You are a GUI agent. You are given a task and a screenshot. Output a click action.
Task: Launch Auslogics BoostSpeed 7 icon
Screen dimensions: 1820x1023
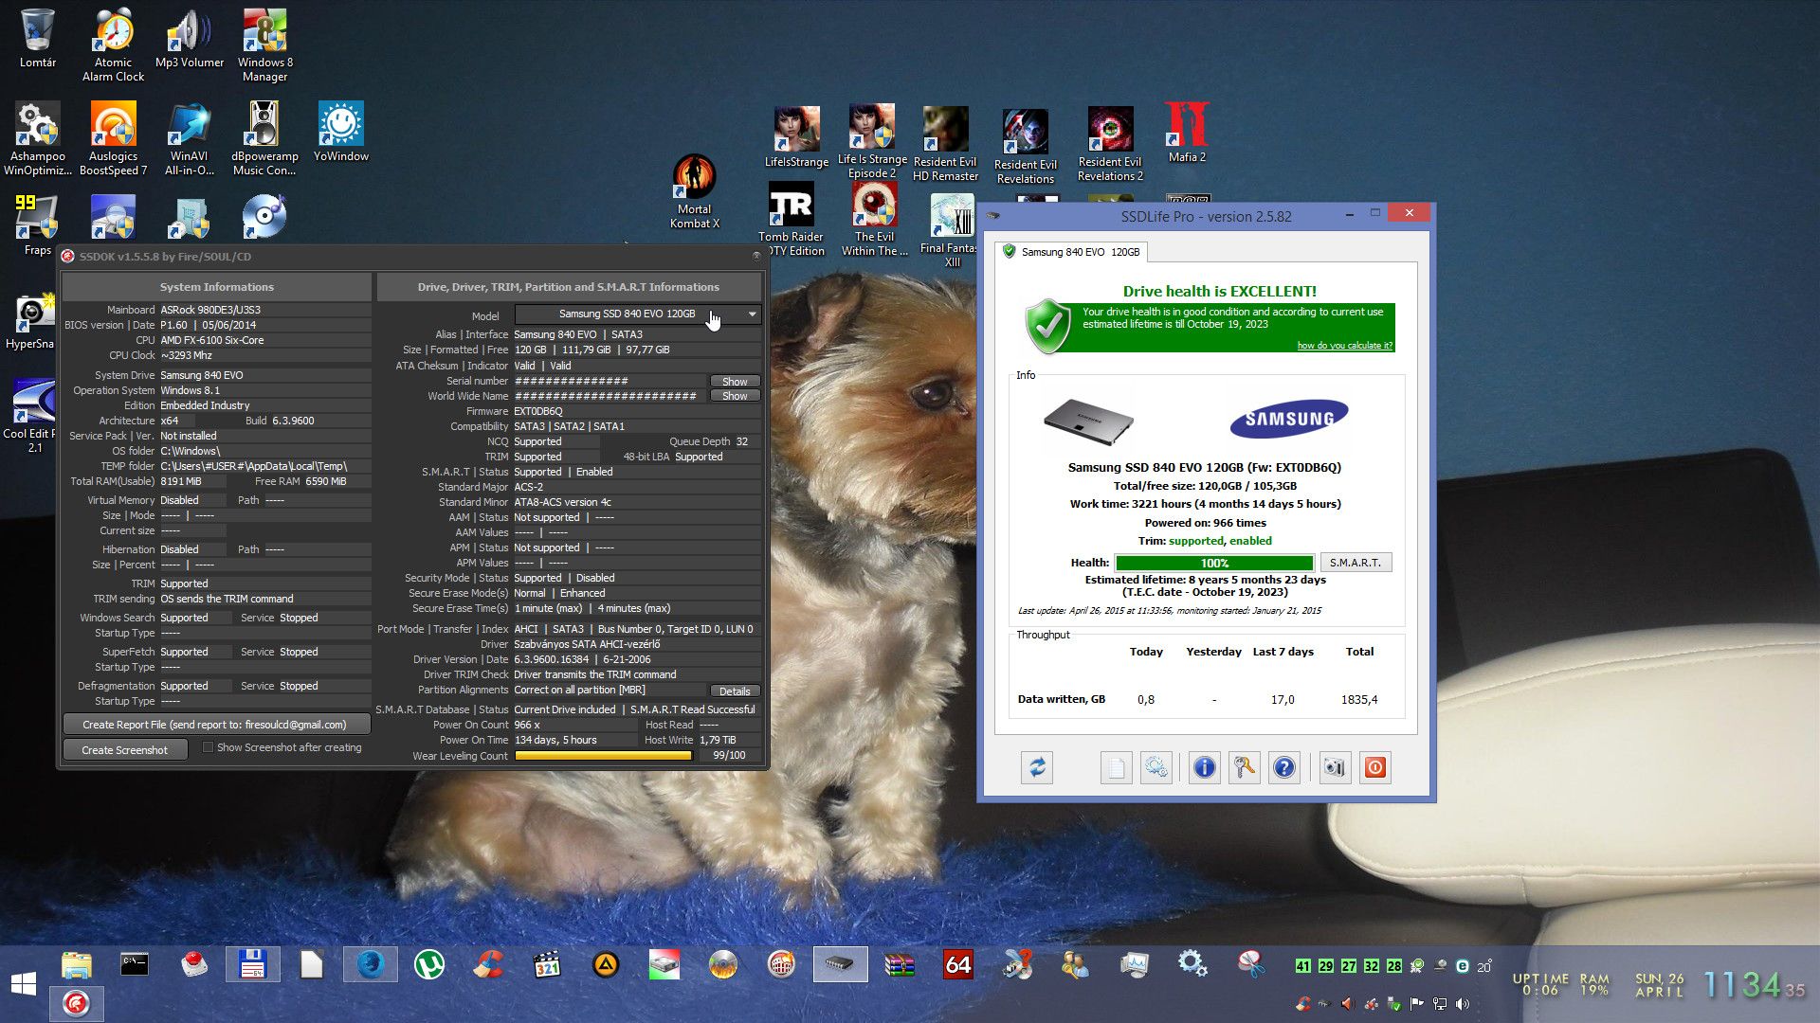(x=113, y=139)
